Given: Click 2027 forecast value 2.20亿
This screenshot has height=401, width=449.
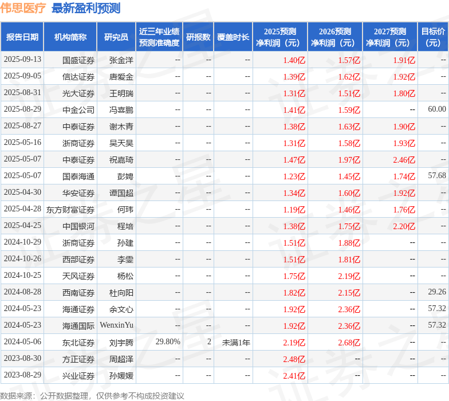Looking at the screenshot, I should (x=404, y=226).
